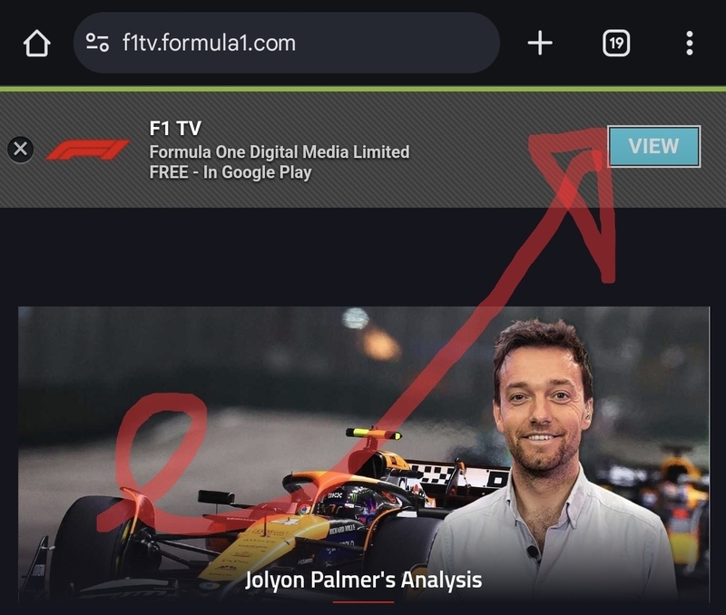Click "Jolyon Palmer's Analysis" title text

click(x=364, y=580)
